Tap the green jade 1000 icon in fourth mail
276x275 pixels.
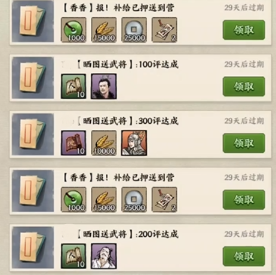point(73,200)
